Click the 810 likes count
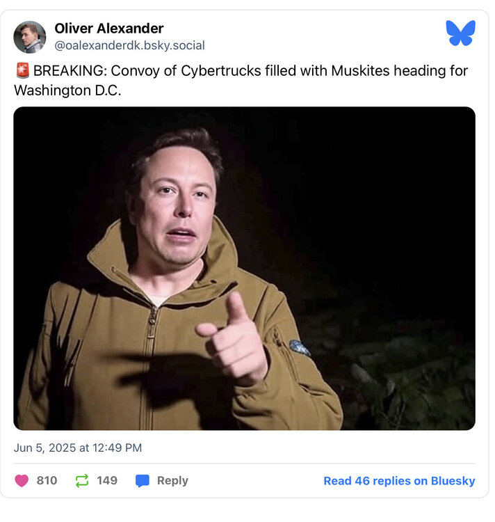The height and width of the screenshot is (522, 495). (x=47, y=481)
